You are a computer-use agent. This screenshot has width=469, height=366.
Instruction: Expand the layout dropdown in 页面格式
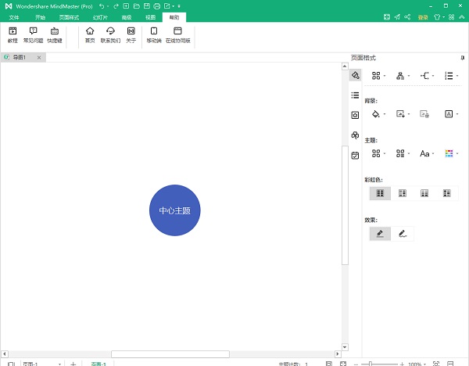click(378, 76)
